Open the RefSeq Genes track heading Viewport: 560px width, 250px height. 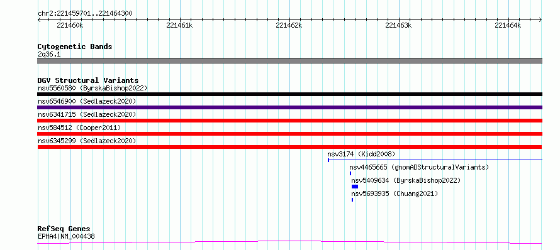[64, 229]
